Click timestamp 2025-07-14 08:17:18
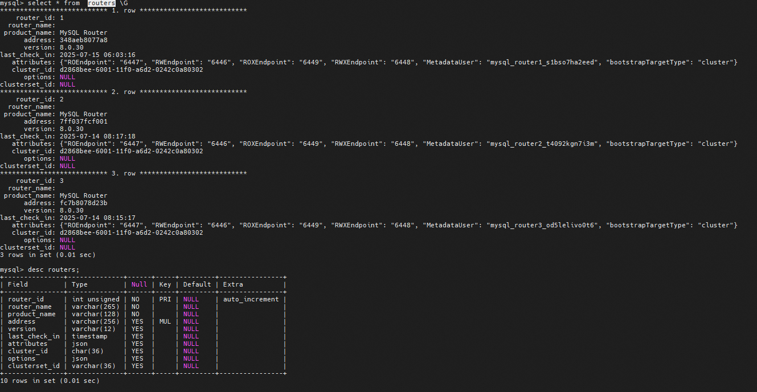This screenshot has width=757, height=392. tap(97, 137)
